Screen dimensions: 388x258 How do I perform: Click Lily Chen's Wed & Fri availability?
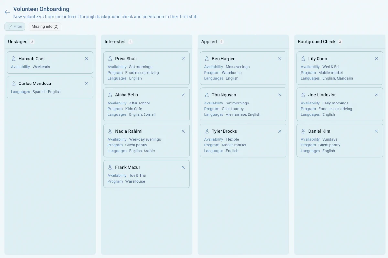coord(330,67)
